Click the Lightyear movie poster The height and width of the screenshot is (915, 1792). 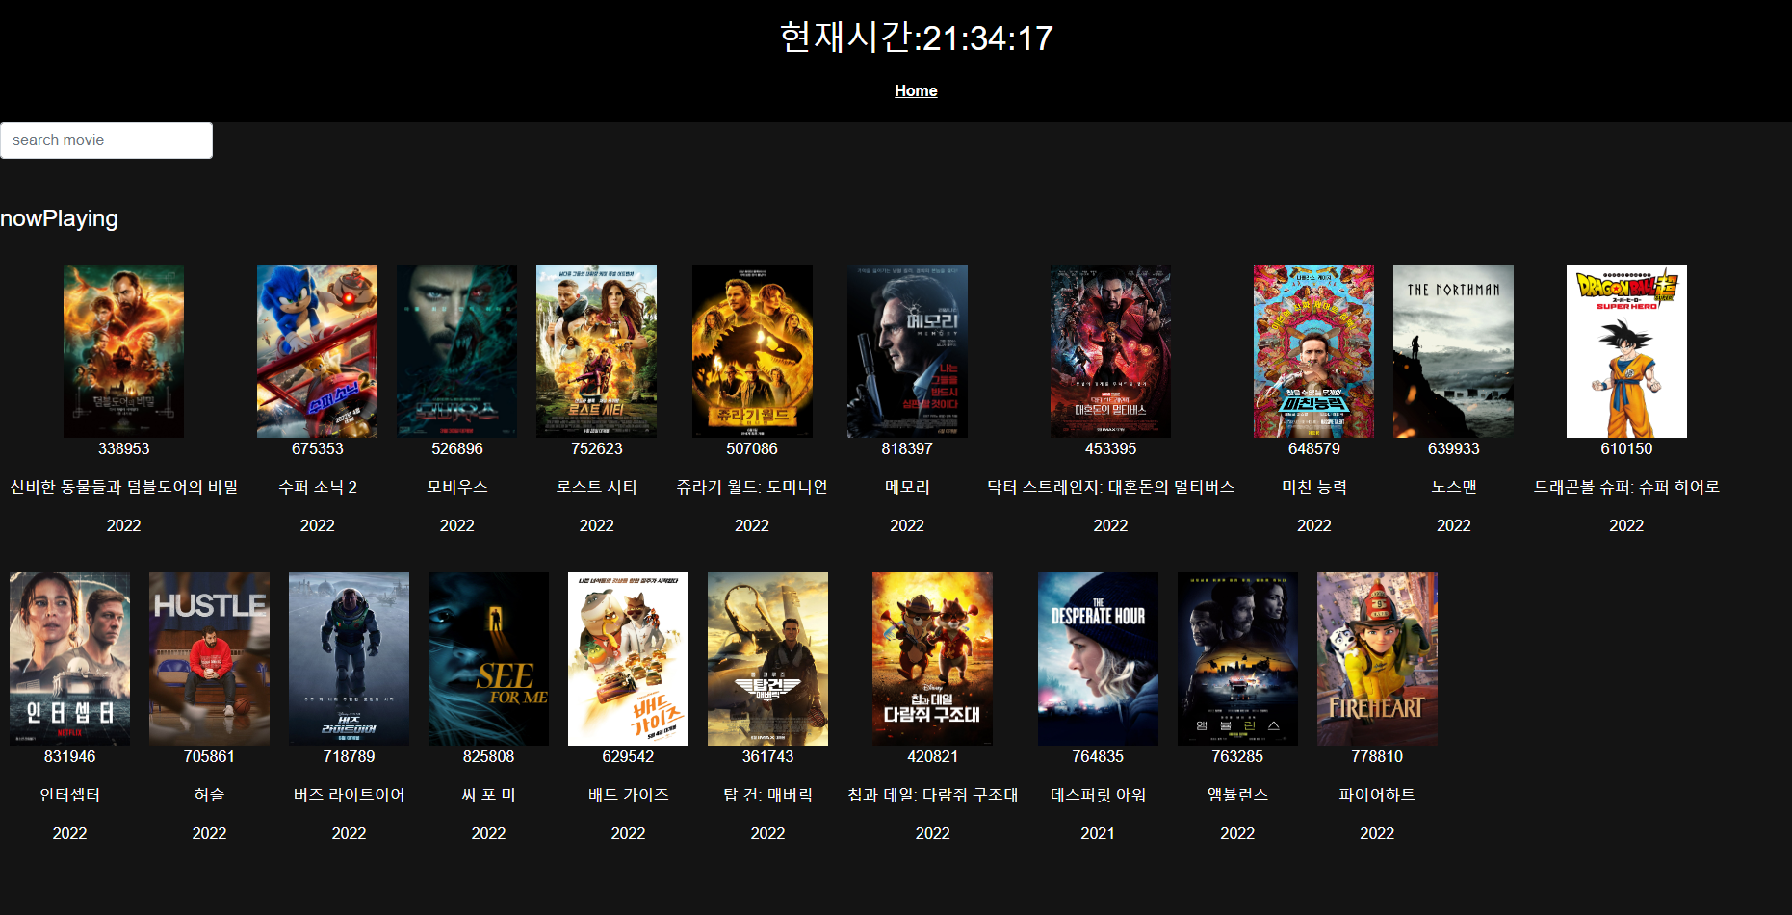point(349,658)
